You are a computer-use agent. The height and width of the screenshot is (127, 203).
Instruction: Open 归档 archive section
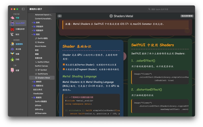(x=17, y=59)
